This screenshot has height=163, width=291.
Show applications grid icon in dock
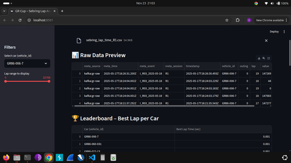coord(285,158)
